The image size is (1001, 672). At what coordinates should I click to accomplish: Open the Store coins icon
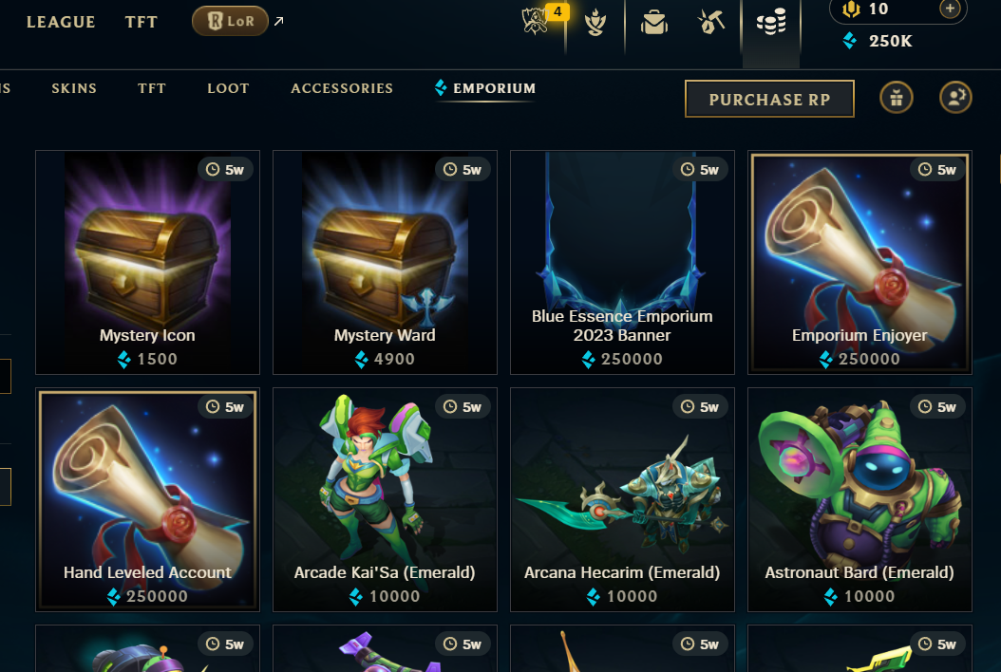770,23
